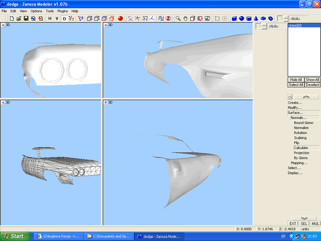
Task: Create a blue box primitive
Action: click(x=234, y=19)
